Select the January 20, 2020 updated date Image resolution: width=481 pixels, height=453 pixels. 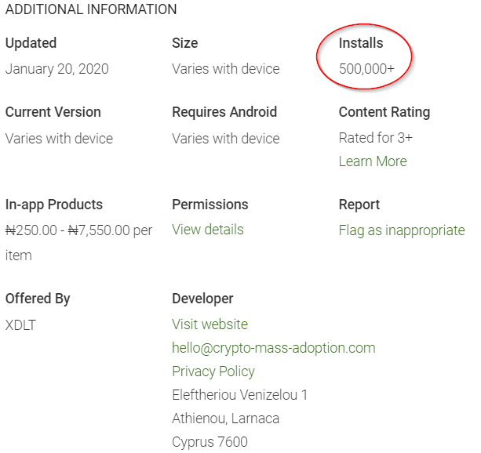pos(57,69)
